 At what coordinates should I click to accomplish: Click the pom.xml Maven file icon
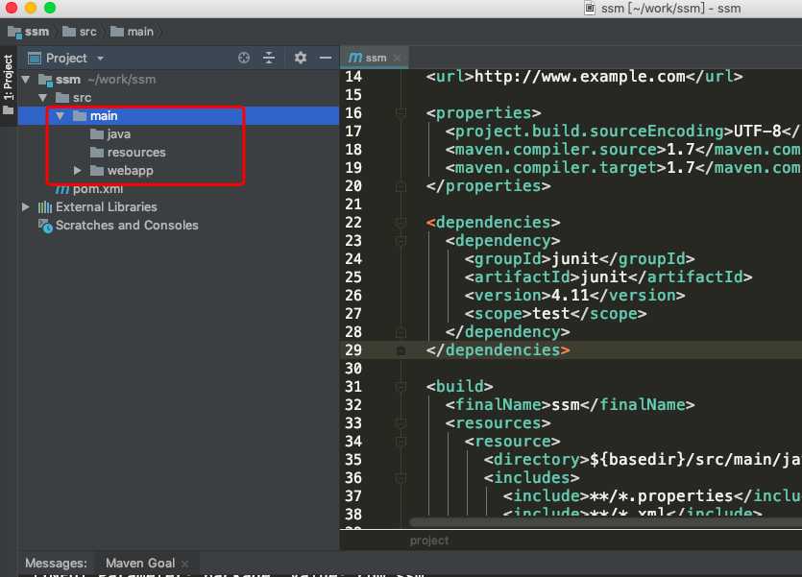coord(62,189)
